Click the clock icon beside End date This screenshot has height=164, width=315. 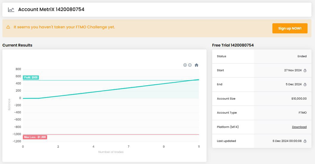[x=305, y=85]
